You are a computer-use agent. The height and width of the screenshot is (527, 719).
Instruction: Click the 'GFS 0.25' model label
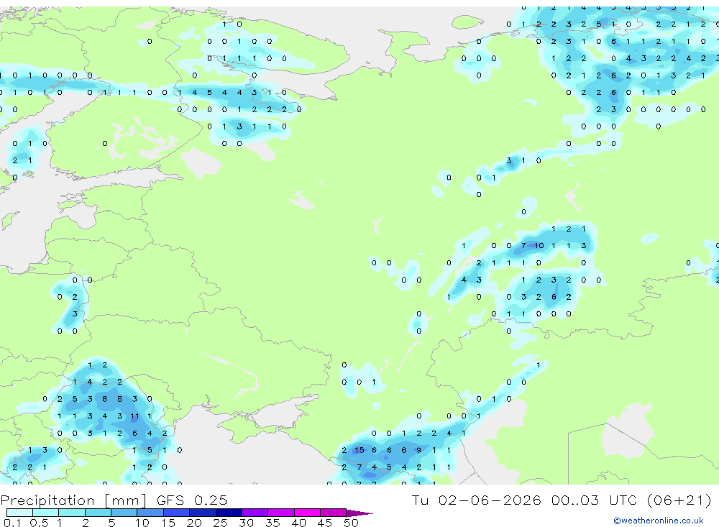192,500
